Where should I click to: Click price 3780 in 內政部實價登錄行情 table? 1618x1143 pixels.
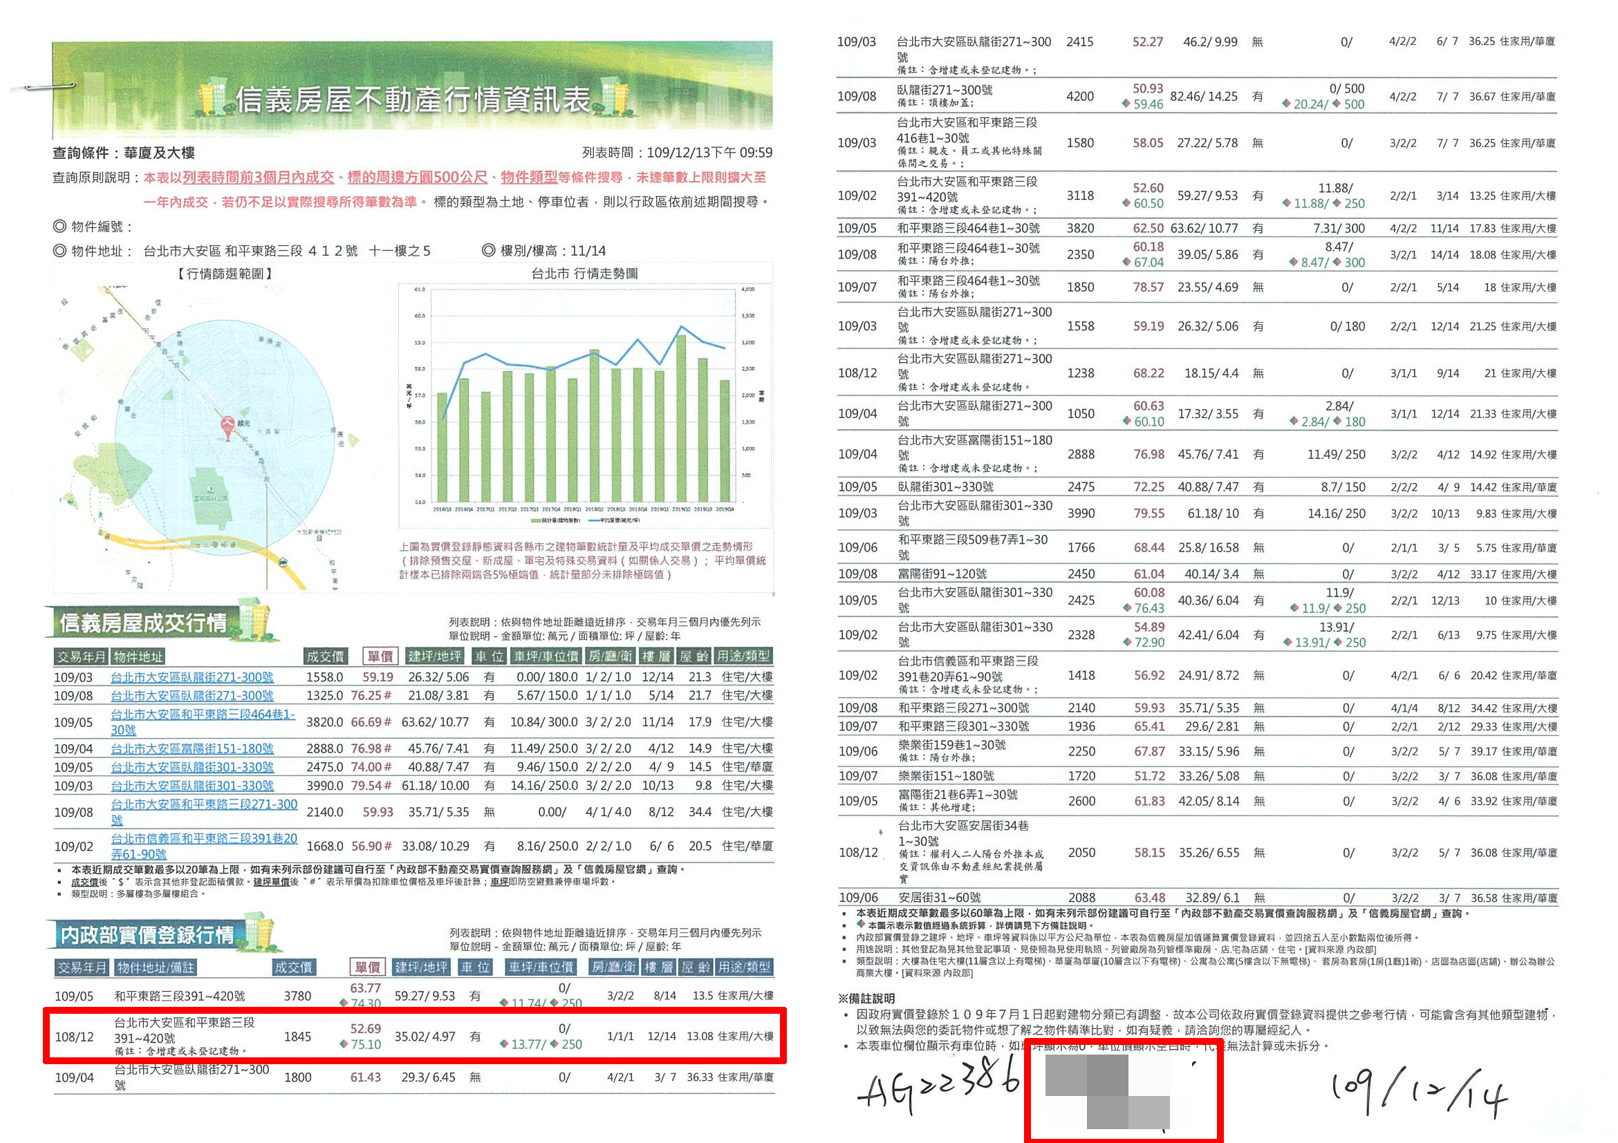297,996
